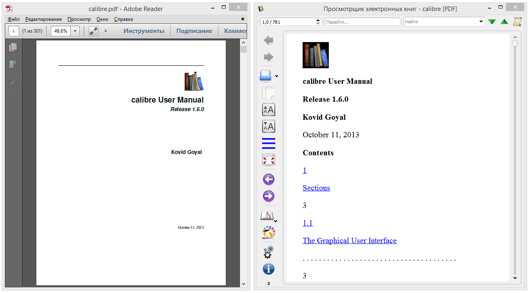This screenshot has width=530, height=293.
Task: Open attachments paperclip panel in Adobe Reader
Action: point(13,83)
